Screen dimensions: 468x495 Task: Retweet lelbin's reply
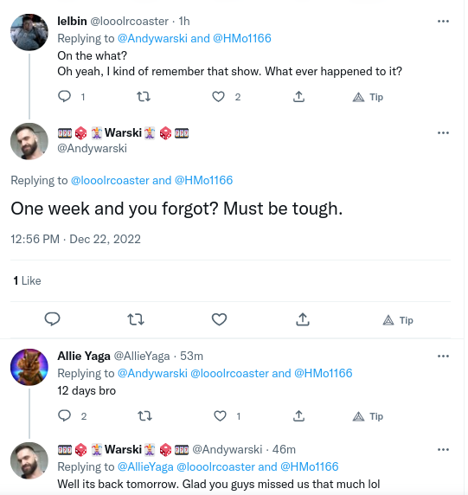[144, 97]
